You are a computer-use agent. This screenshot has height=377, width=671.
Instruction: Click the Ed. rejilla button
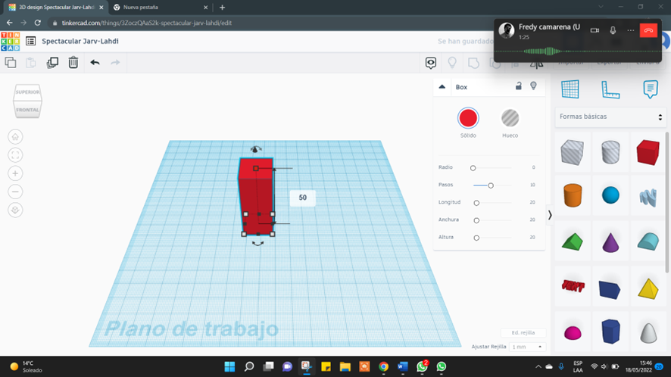point(523,332)
